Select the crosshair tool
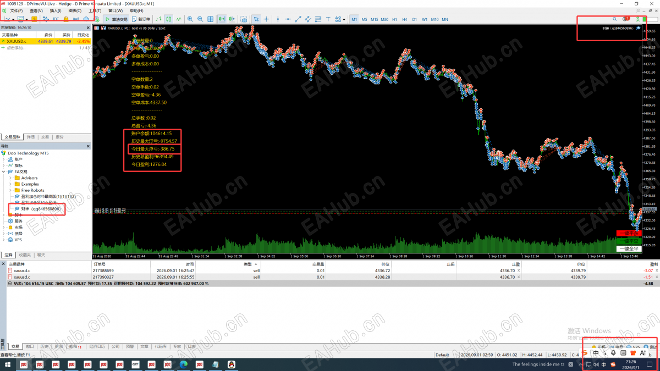Viewport: 660px width, 371px height. [x=266, y=19]
